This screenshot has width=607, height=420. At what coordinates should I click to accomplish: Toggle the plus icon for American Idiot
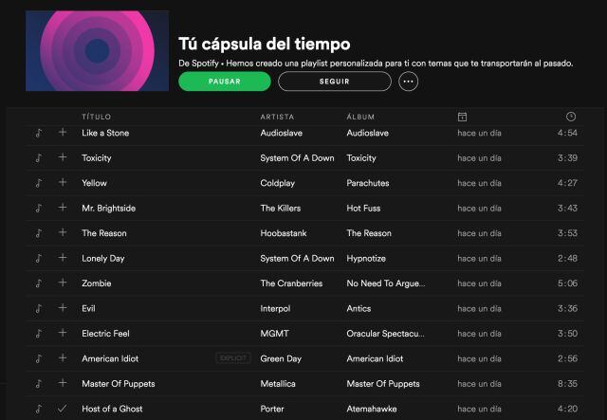click(63, 357)
